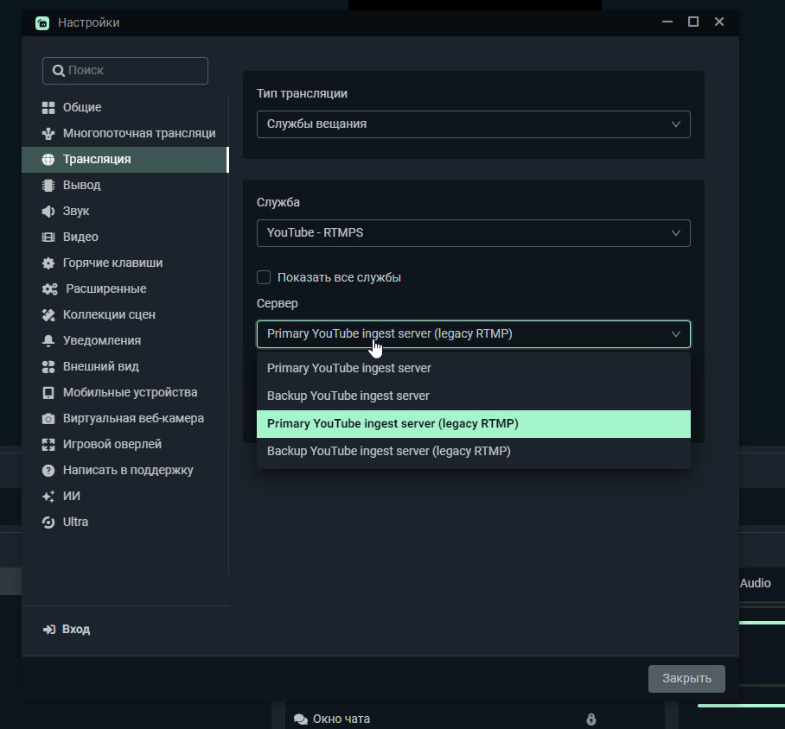The image size is (785, 729).
Task: Click the Расширенные double-gear icon
Action: click(49, 289)
